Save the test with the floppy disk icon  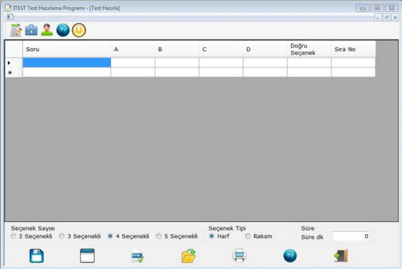tap(37, 256)
